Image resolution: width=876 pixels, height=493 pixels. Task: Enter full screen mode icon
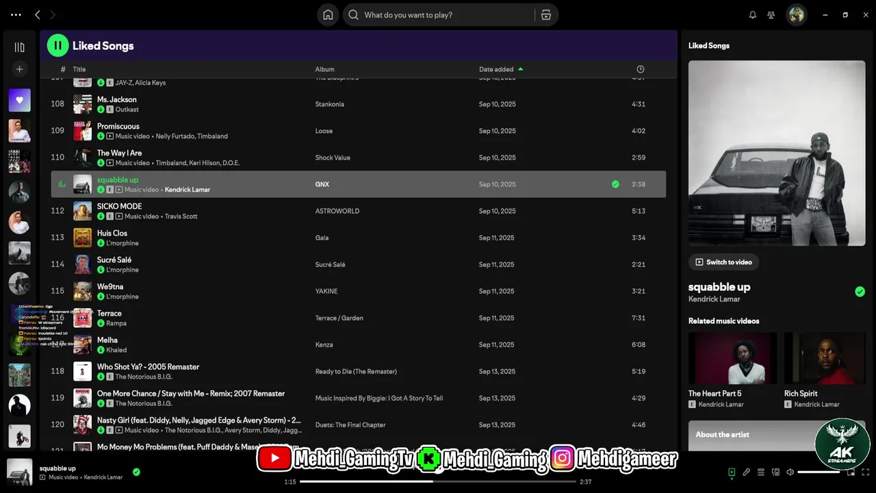point(865,472)
